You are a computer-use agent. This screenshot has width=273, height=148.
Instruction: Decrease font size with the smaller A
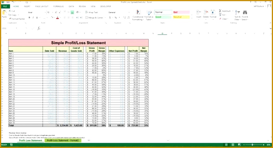[60, 12]
